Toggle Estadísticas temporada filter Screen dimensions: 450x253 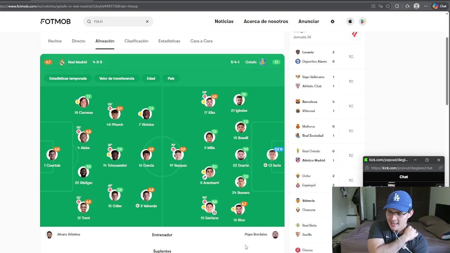point(68,78)
